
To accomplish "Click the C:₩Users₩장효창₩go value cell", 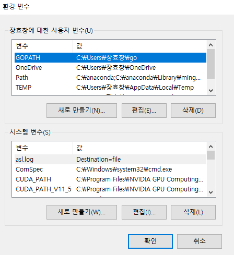I will (x=107, y=58).
